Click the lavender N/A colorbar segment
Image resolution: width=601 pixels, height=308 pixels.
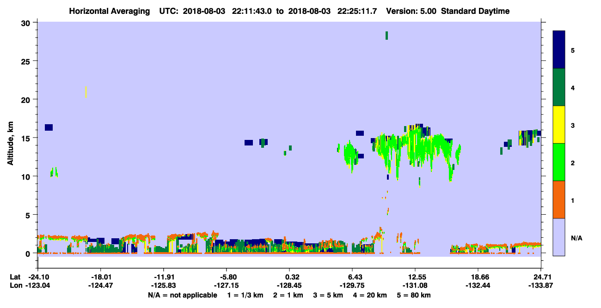click(x=559, y=237)
